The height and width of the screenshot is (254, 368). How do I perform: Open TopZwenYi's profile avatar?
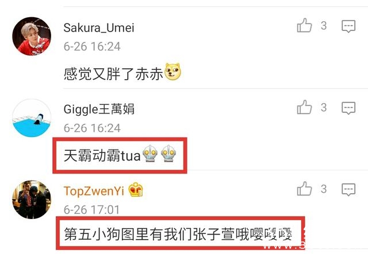click(32, 200)
